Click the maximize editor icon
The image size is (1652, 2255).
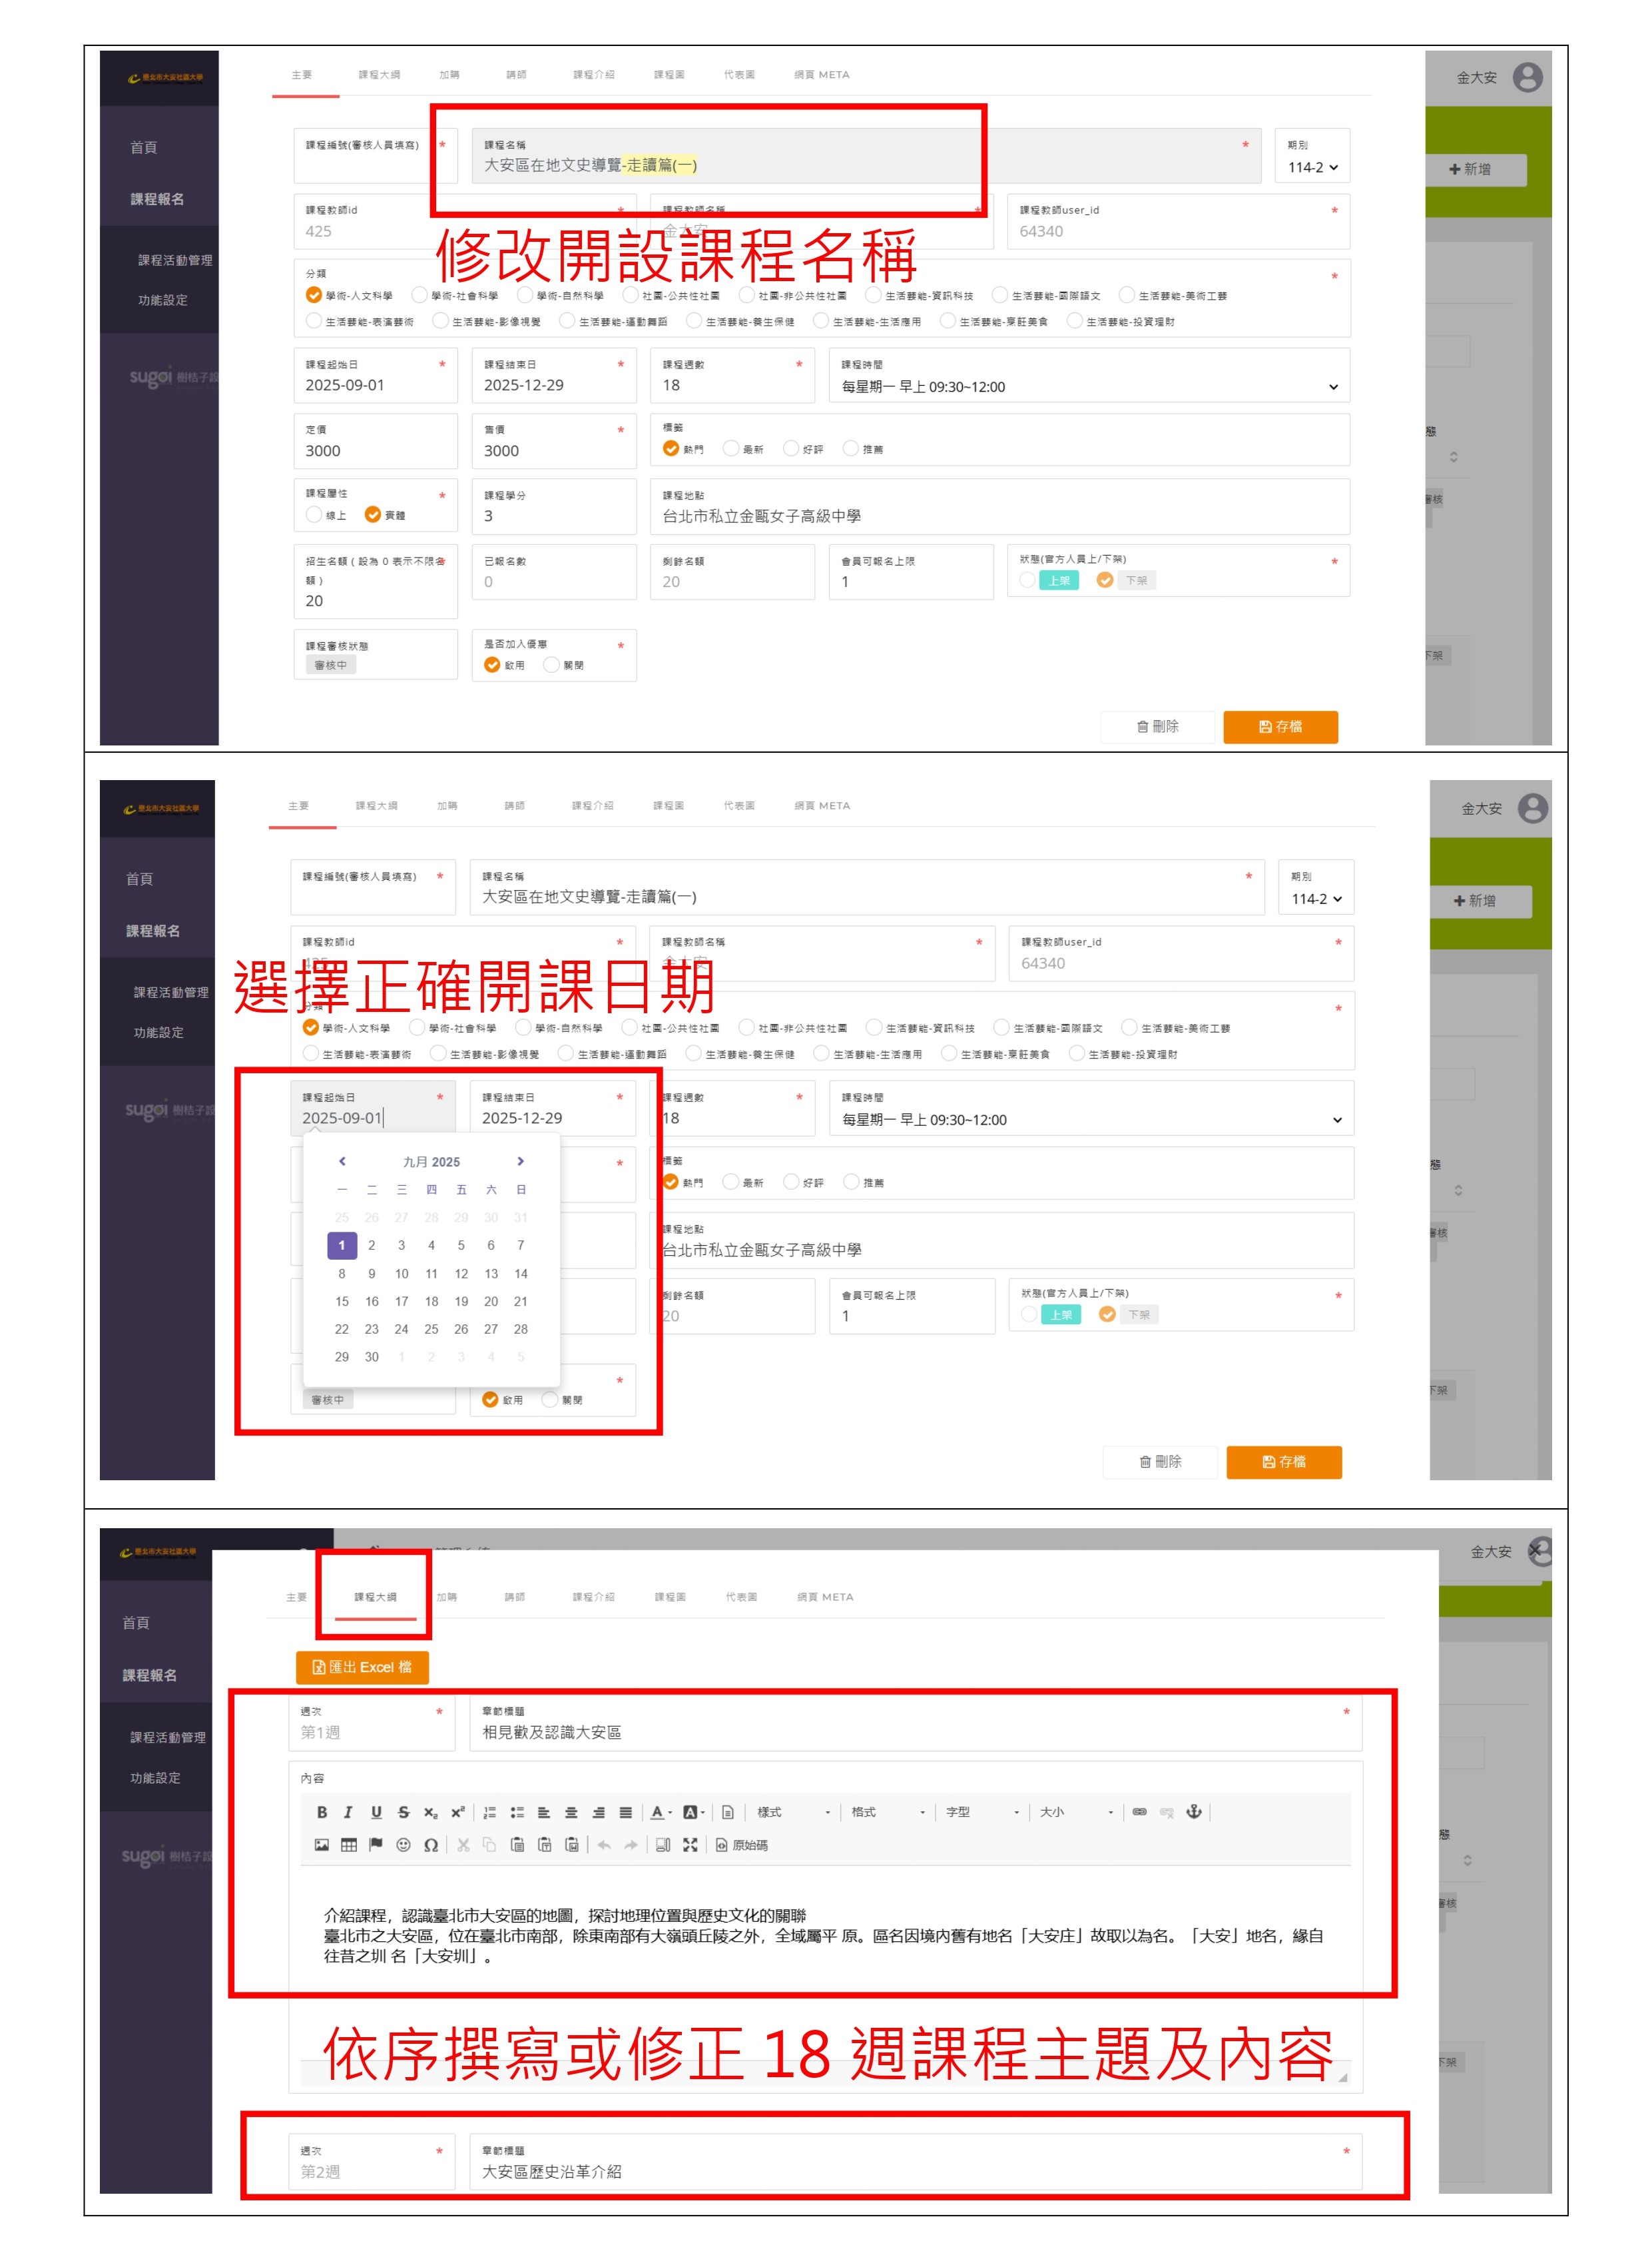point(690,1845)
